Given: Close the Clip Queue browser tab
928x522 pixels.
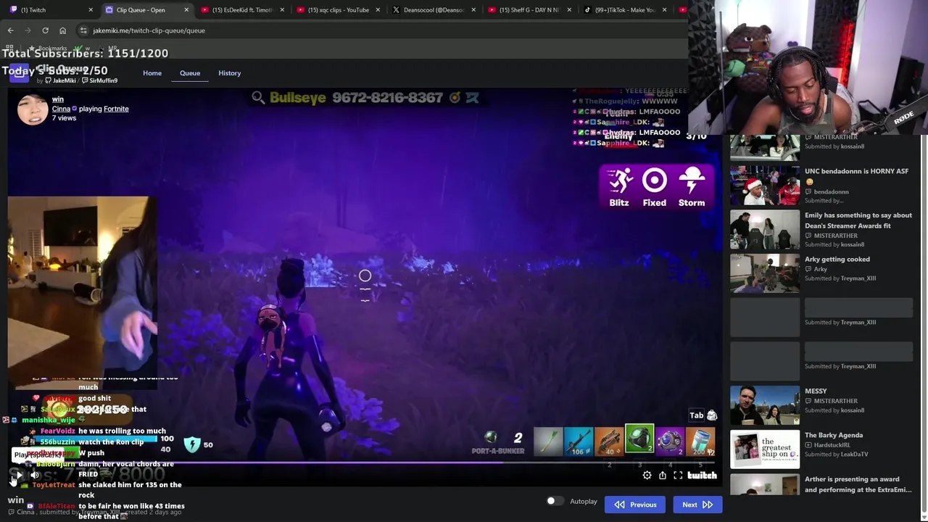Looking at the screenshot, I should 186,10.
